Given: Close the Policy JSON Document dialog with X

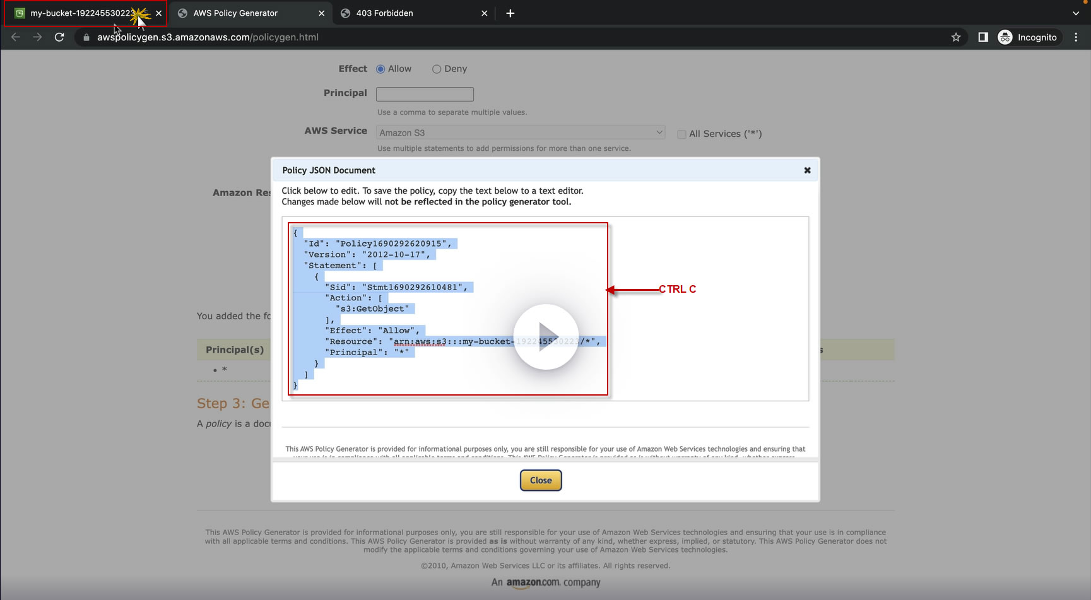Looking at the screenshot, I should [x=807, y=170].
